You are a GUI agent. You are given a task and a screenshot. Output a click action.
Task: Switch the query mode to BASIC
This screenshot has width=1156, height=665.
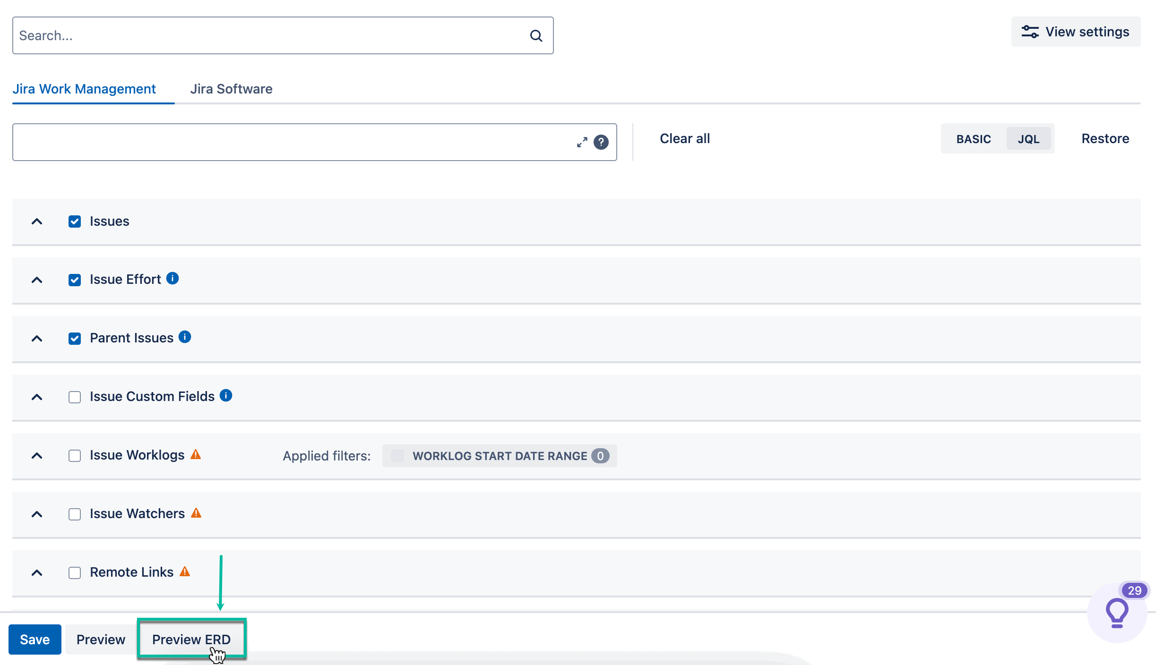pos(974,138)
